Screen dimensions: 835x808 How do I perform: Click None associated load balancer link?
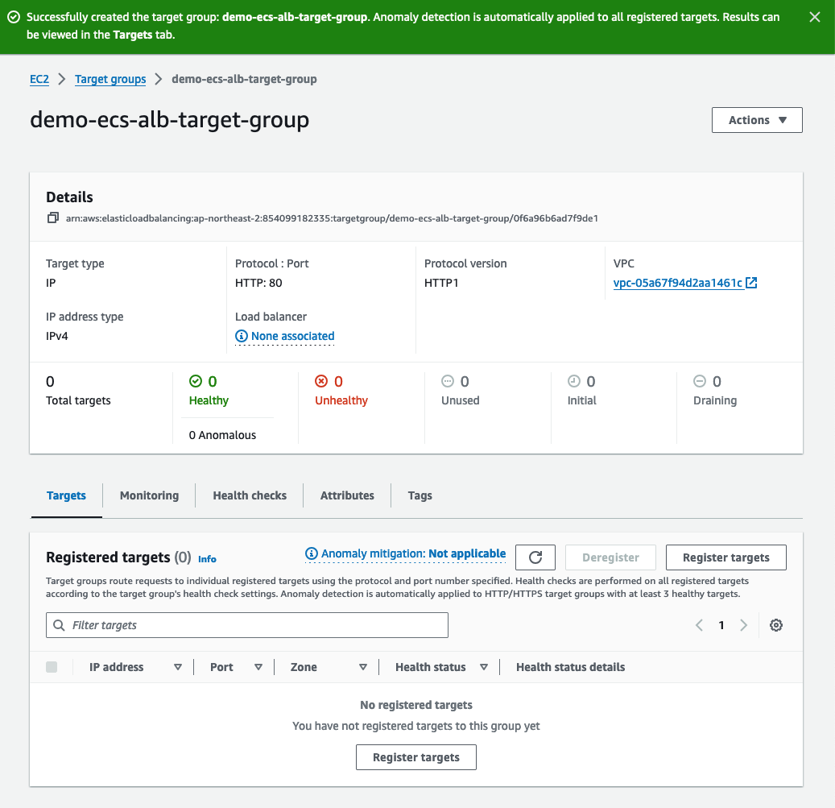click(293, 336)
